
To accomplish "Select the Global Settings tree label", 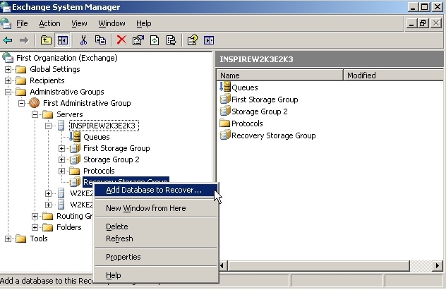I will (x=55, y=69).
